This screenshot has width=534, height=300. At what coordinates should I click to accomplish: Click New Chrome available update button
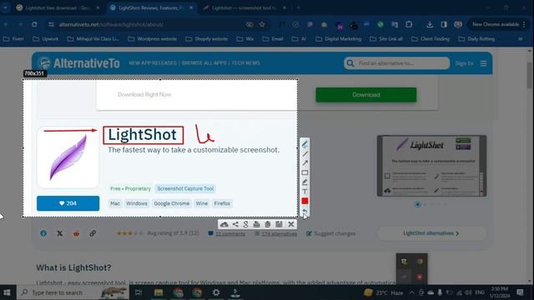click(499, 24)
